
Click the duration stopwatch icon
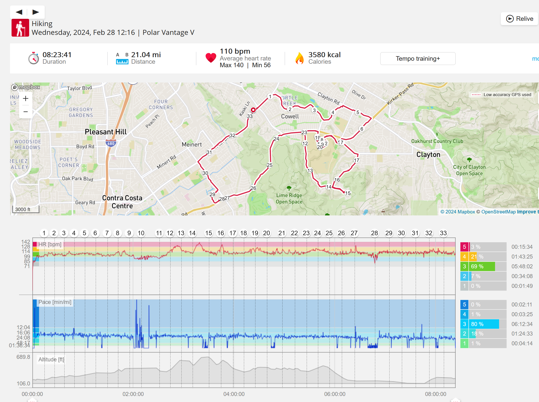[x=33, y=58]
